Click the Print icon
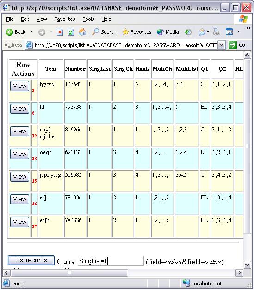The image size is (254, 290). point(216,32)
